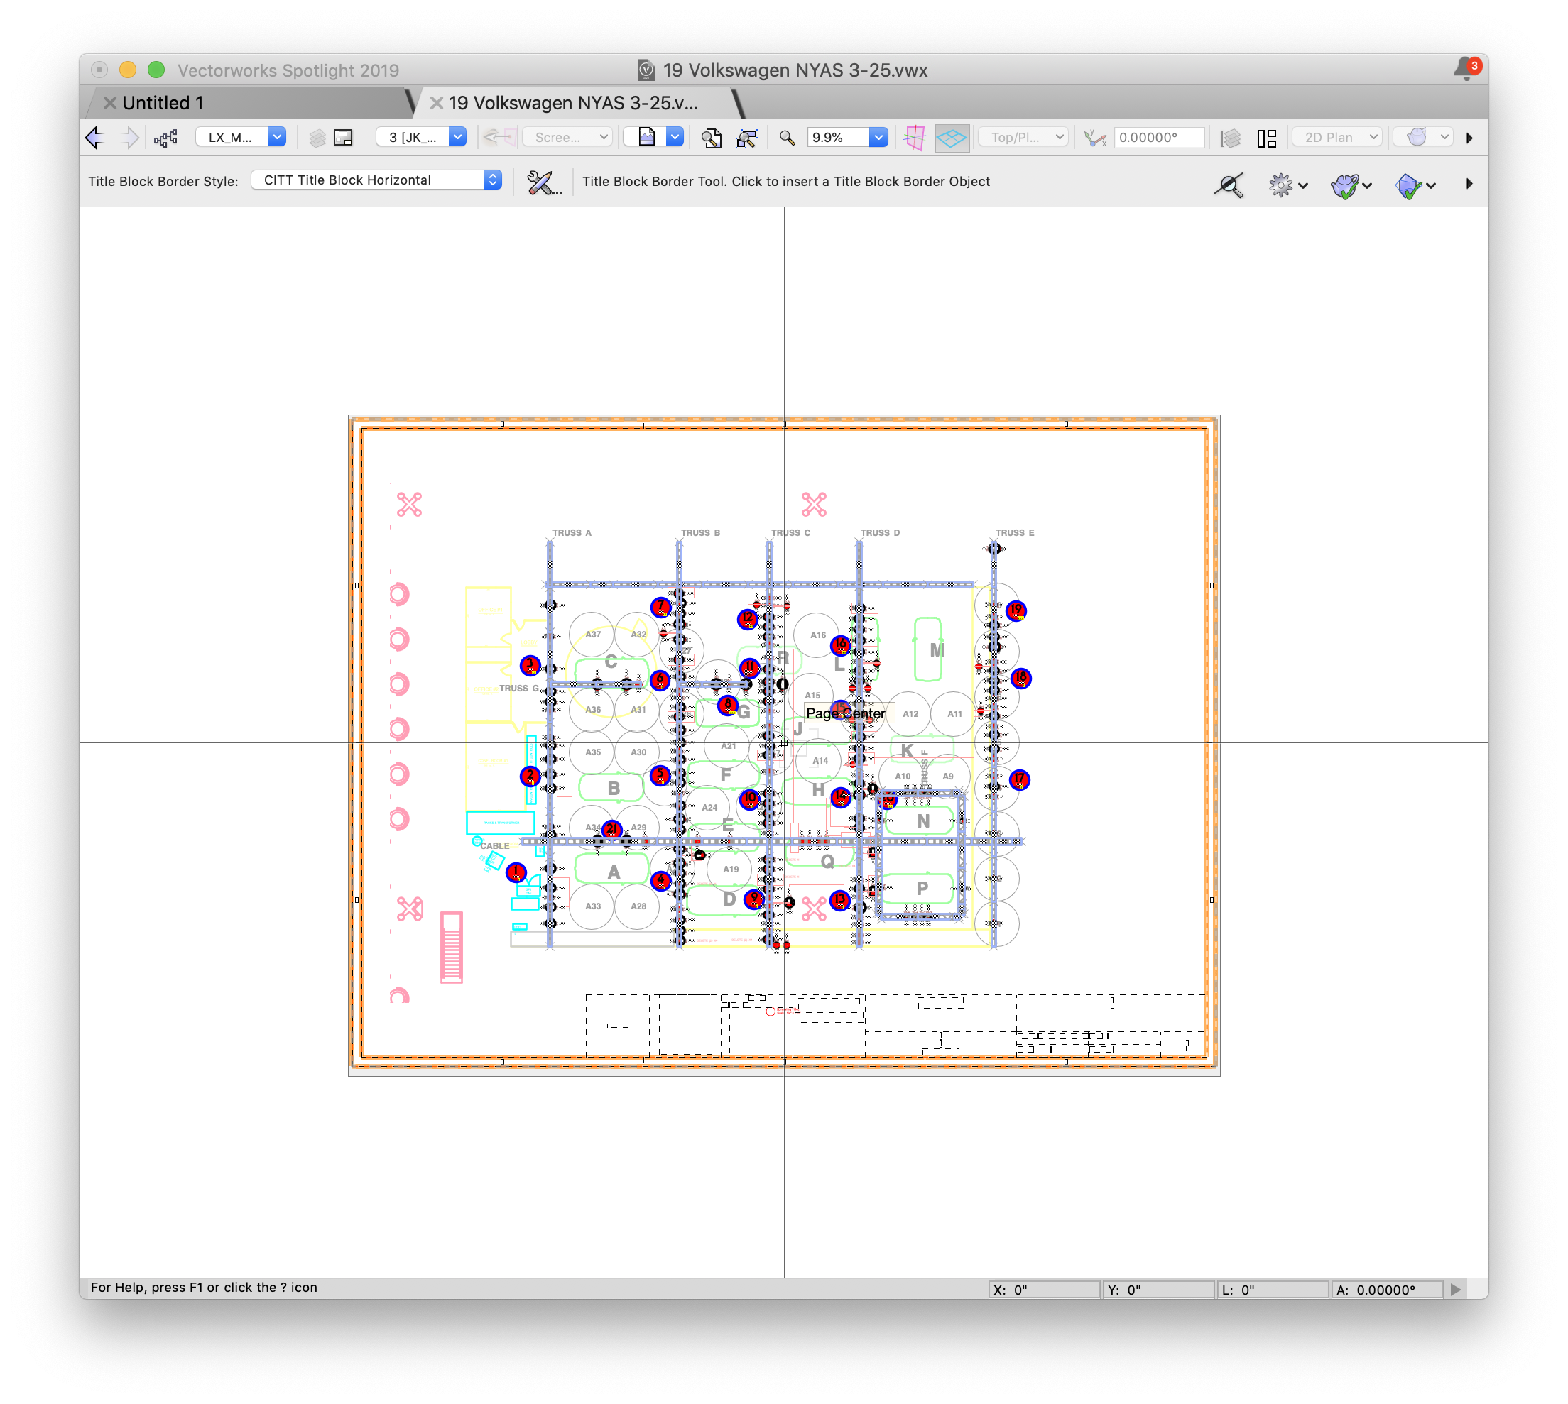Screen dimensions: 1568x1404
Task: Open the LX_M class dropdown
Action: pyautogui.click(x=277, y=136)
